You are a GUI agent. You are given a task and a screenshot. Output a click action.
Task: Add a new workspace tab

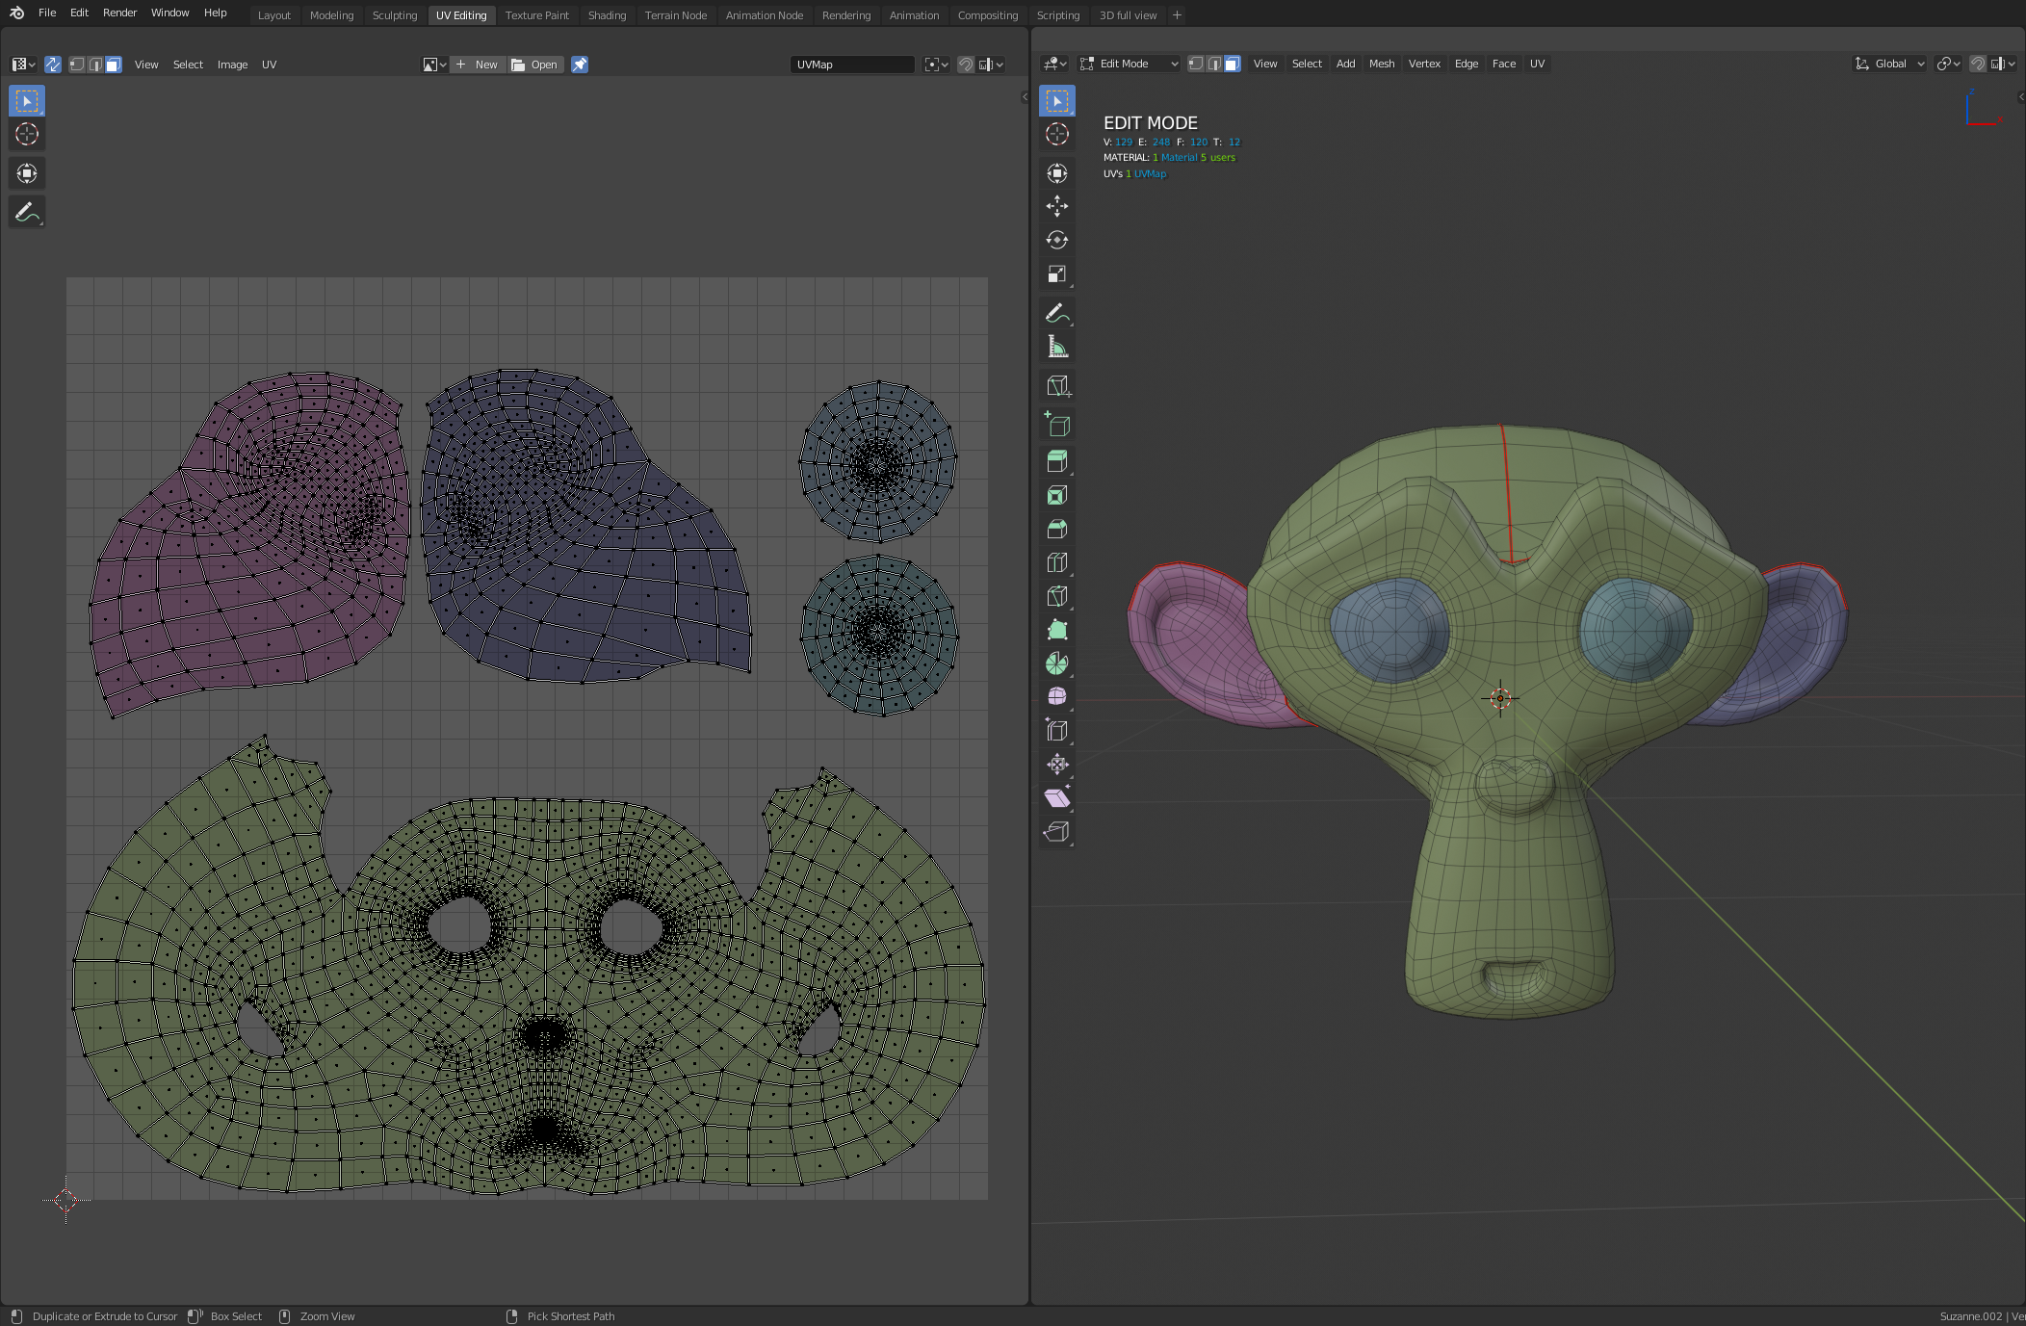(1177, 15)
